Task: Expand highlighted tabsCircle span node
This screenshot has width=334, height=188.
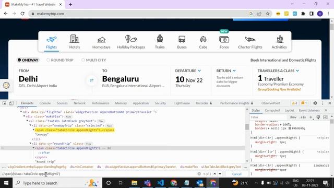Action: 33,130
